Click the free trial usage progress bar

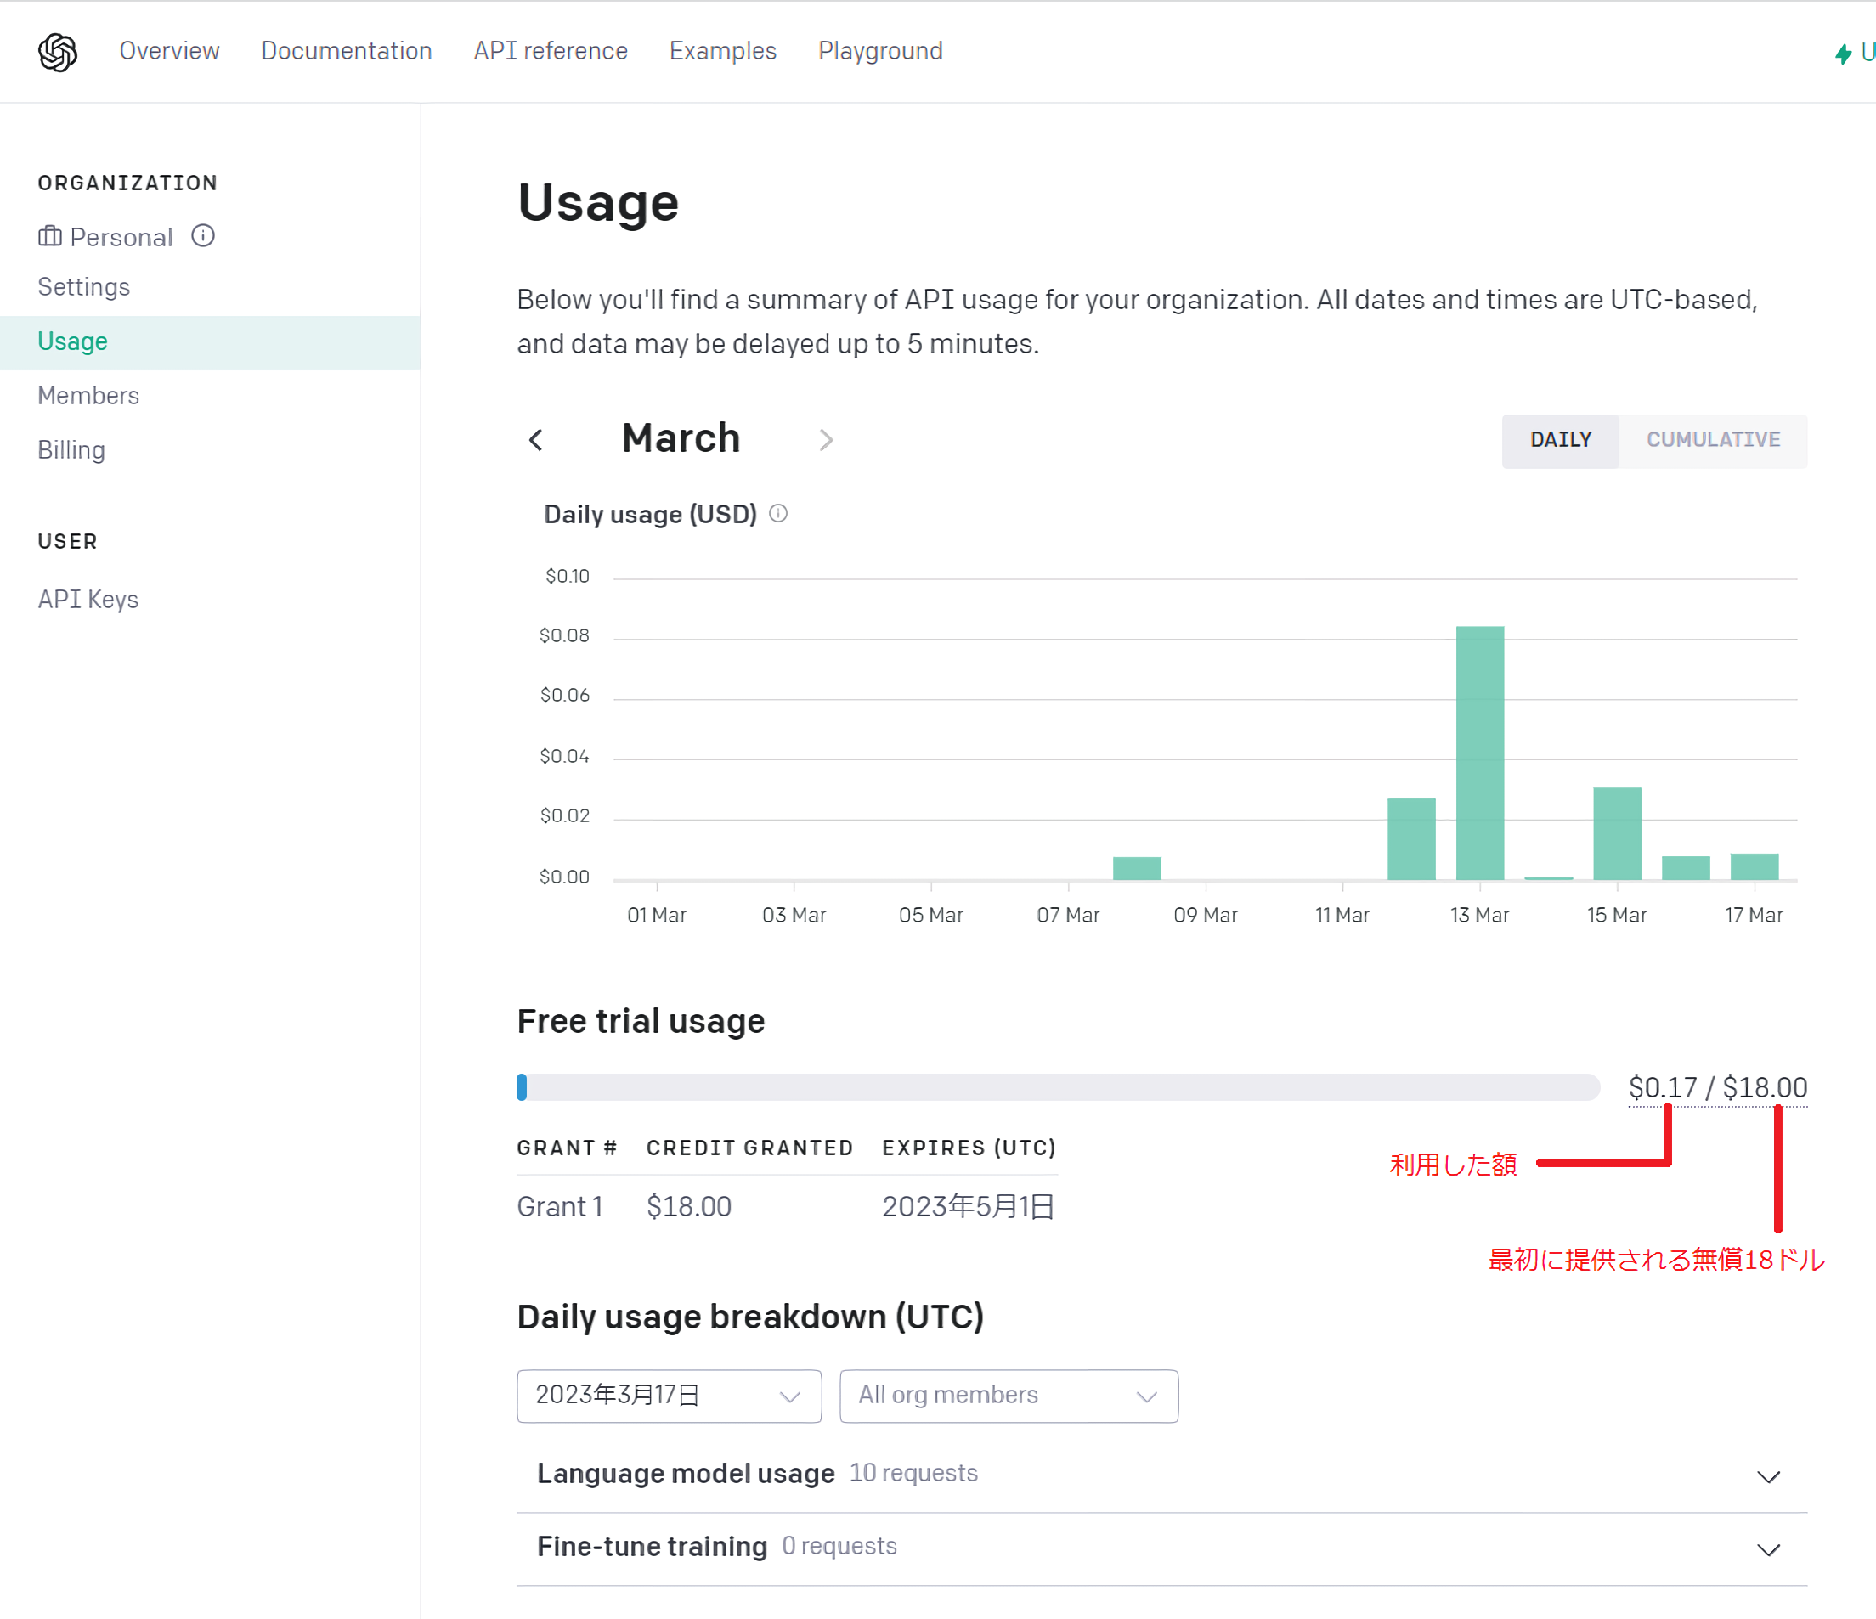1057,1087
